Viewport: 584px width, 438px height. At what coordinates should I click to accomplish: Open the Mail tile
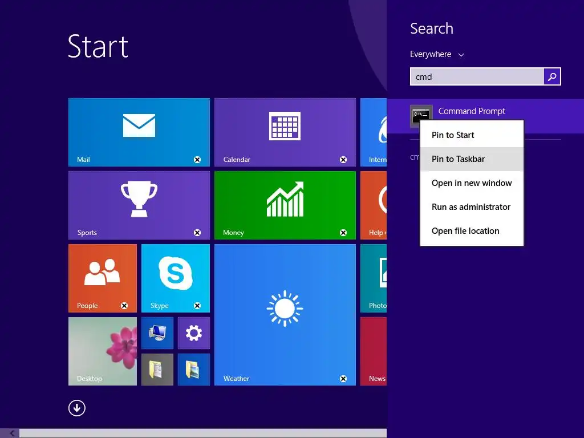click(x=139, y=132)
